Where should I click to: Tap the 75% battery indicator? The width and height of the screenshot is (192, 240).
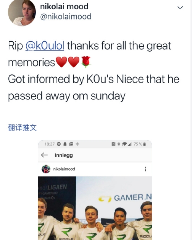point(140,144)
